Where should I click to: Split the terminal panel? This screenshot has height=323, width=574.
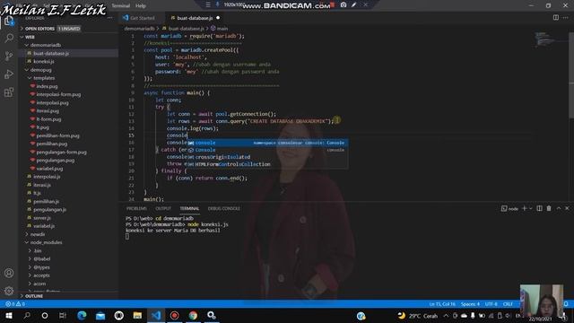tap(539, 208)
